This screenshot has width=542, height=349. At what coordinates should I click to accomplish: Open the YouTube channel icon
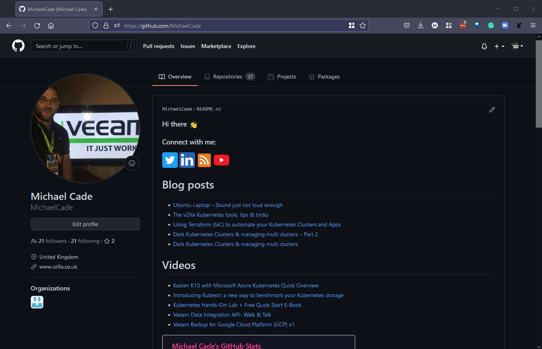pyautogui.click(x=221, y=160)
